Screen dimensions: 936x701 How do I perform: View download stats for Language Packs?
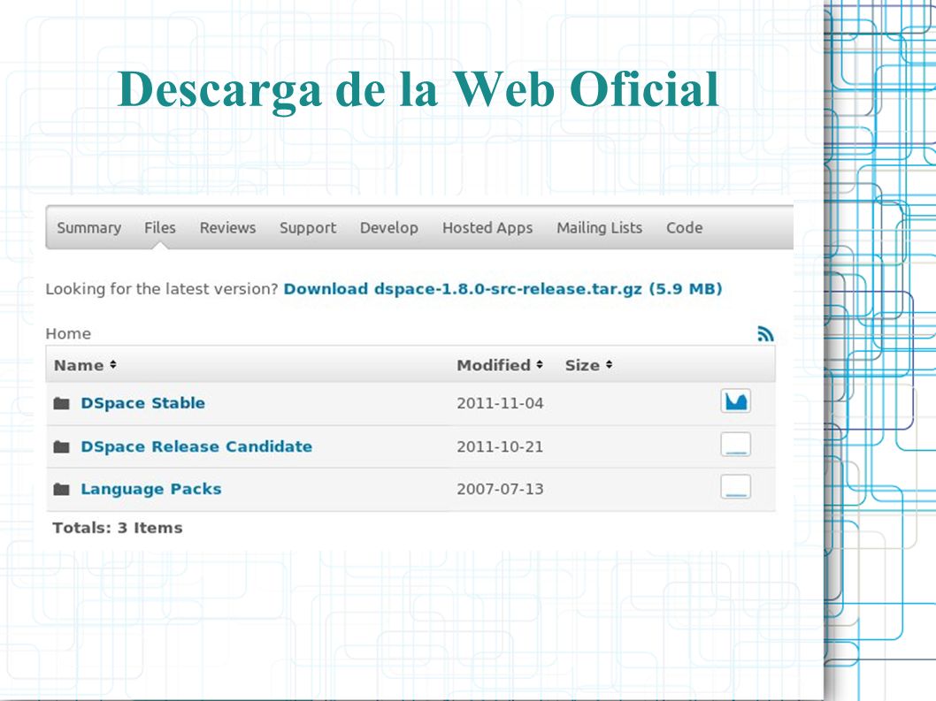pyautogui.click(x=735, y=487)
